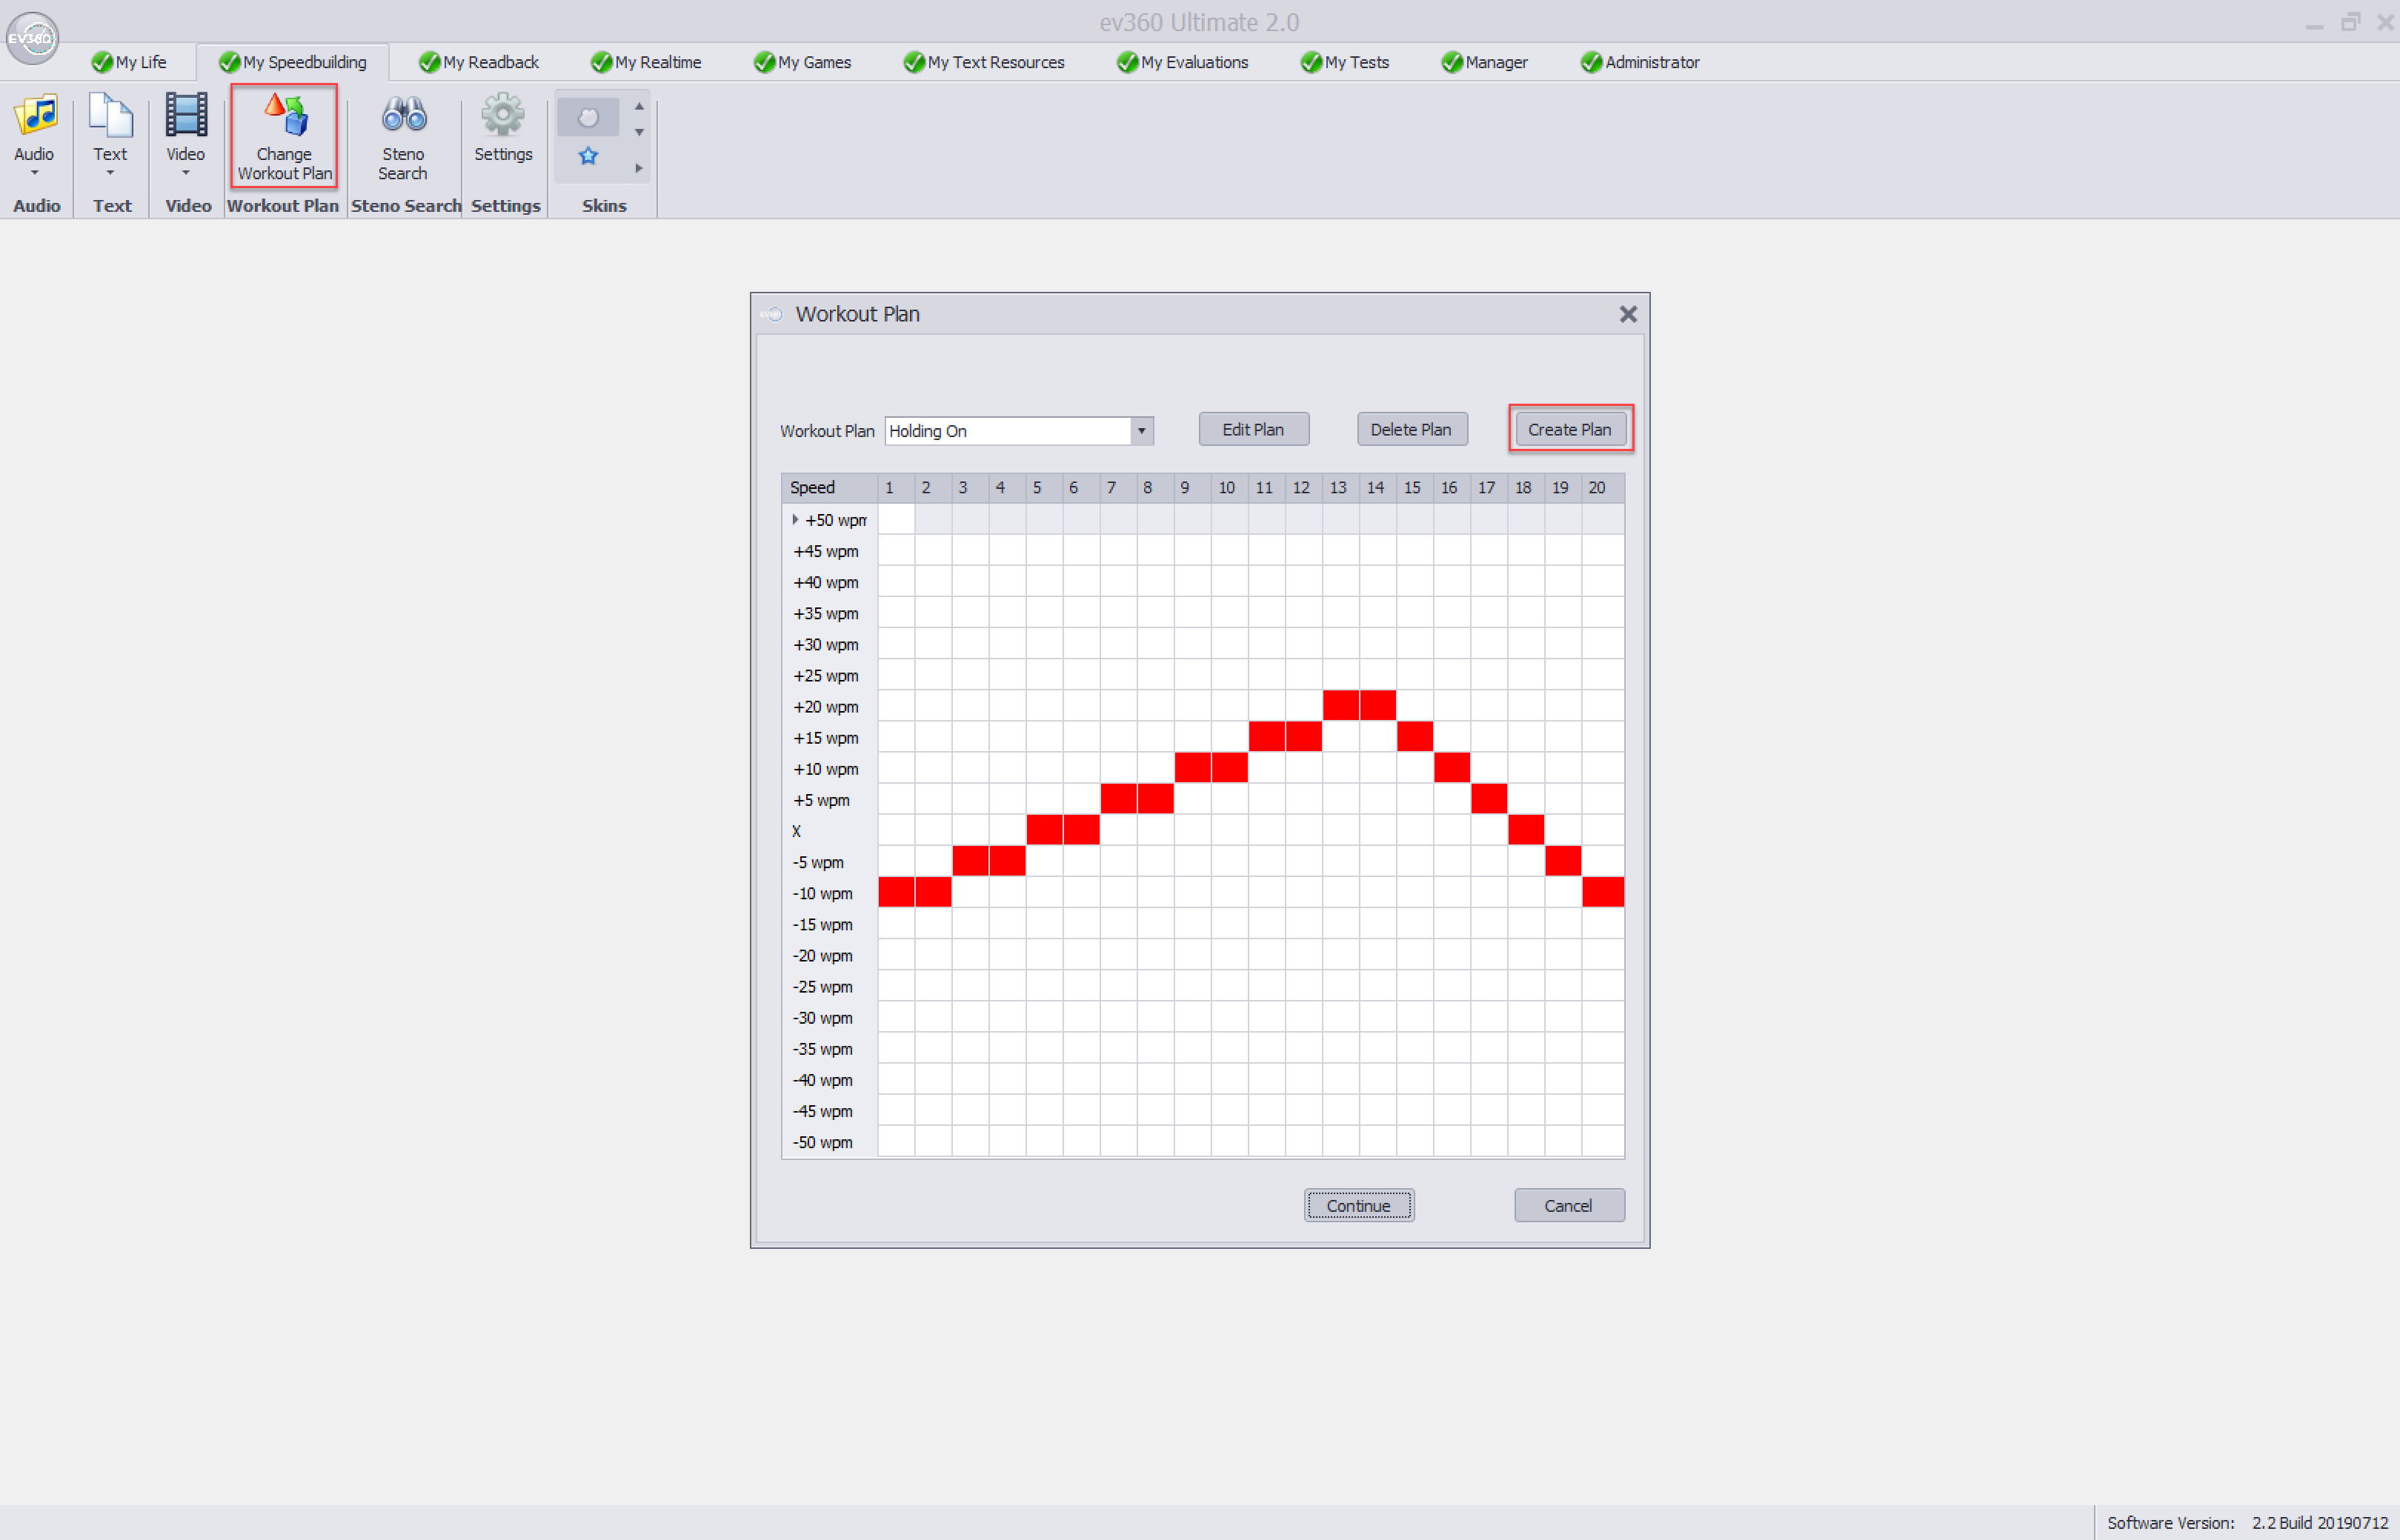Open the Audio dropdown arrow
Image resolution: width=2400 pixels, height=1540 pixels.
click(35, 173)
